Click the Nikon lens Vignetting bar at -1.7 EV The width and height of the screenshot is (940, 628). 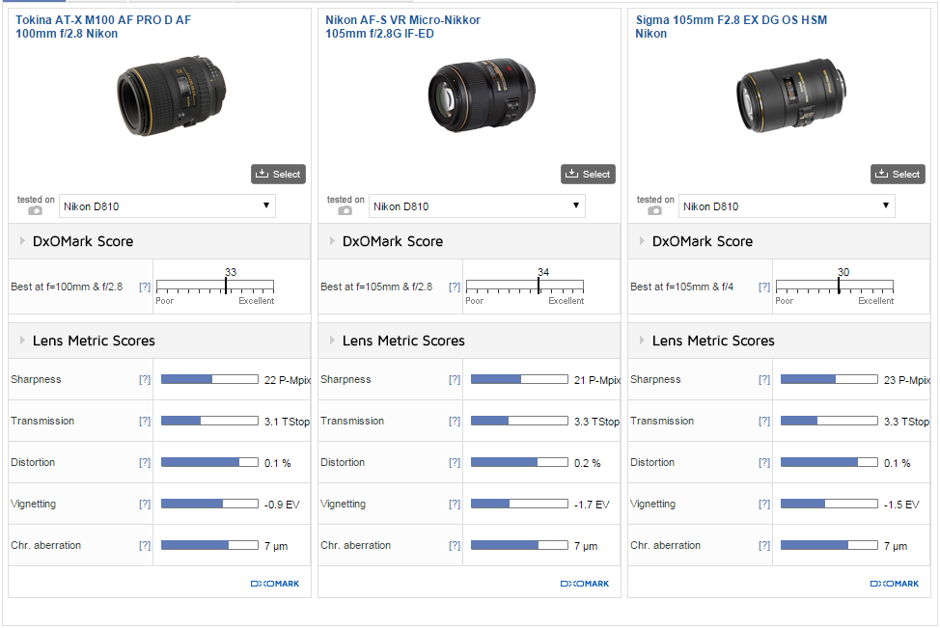519,504
